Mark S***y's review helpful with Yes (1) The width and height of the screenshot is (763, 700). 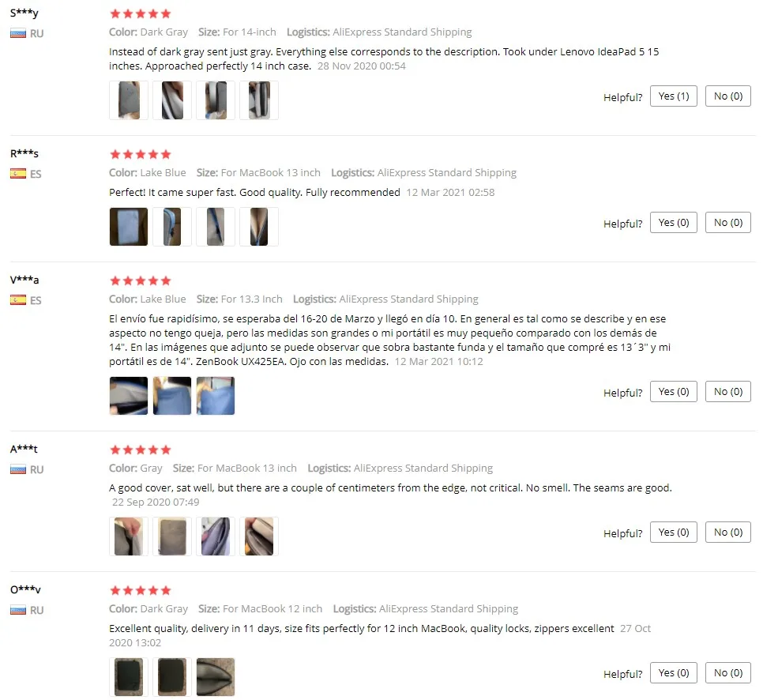pos(674,96)
